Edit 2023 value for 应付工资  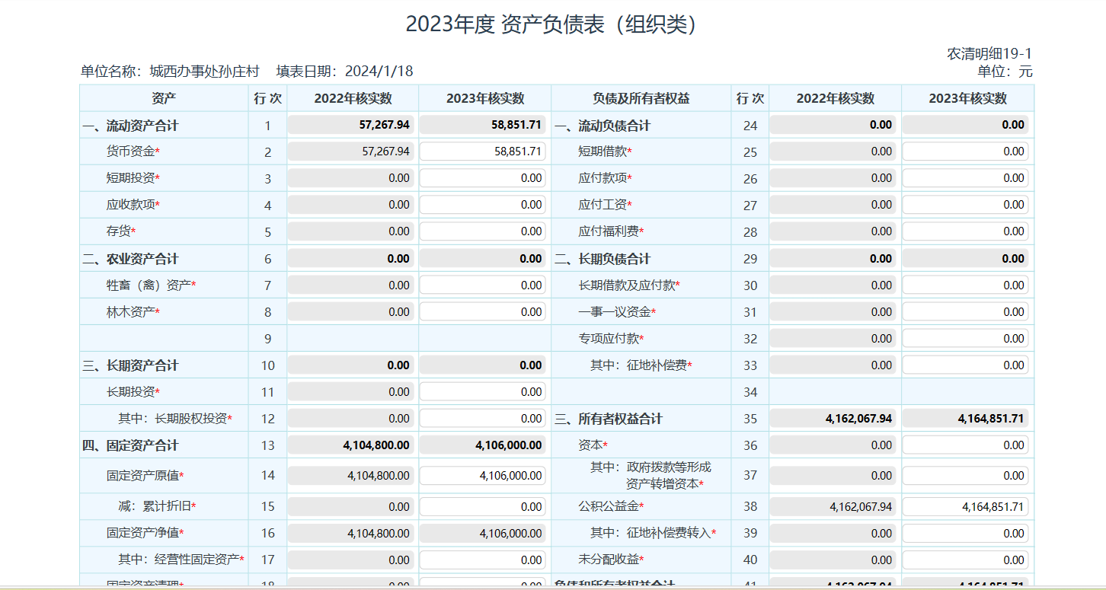[x=965, y=205]
